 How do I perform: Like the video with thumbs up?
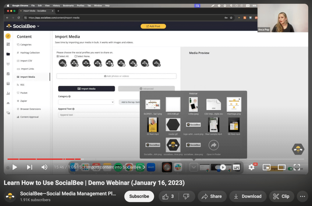pos(168,196)
